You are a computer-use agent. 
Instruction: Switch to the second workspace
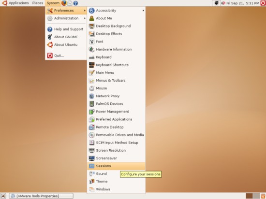pos(256,196)
